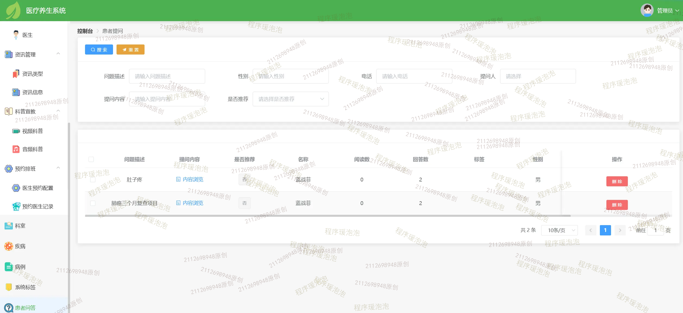Screen dimensions: 683x313
Task: Check the row checkbox for 肺癌三个月复查项目
Action: click(x=93, y=203)
